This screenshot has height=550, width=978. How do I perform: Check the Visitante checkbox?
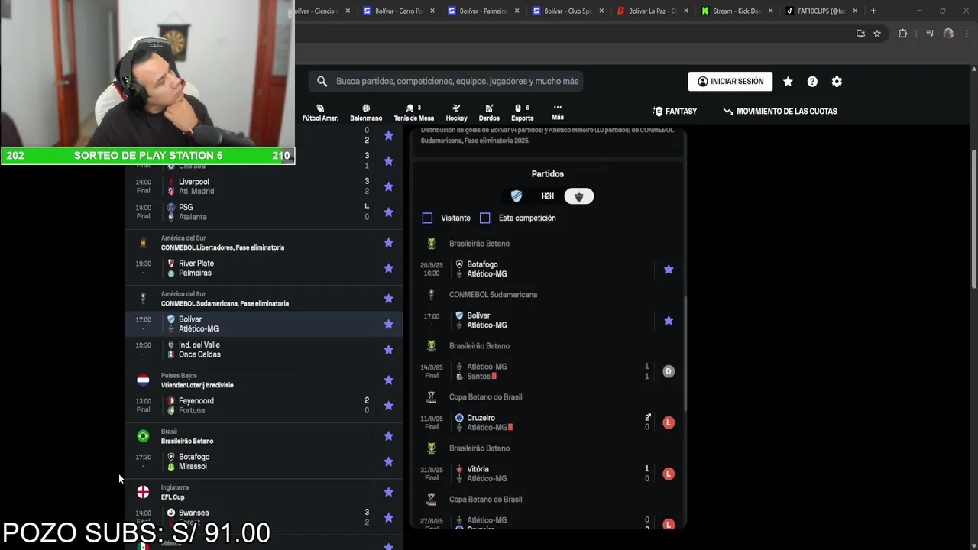click(427, 218)
